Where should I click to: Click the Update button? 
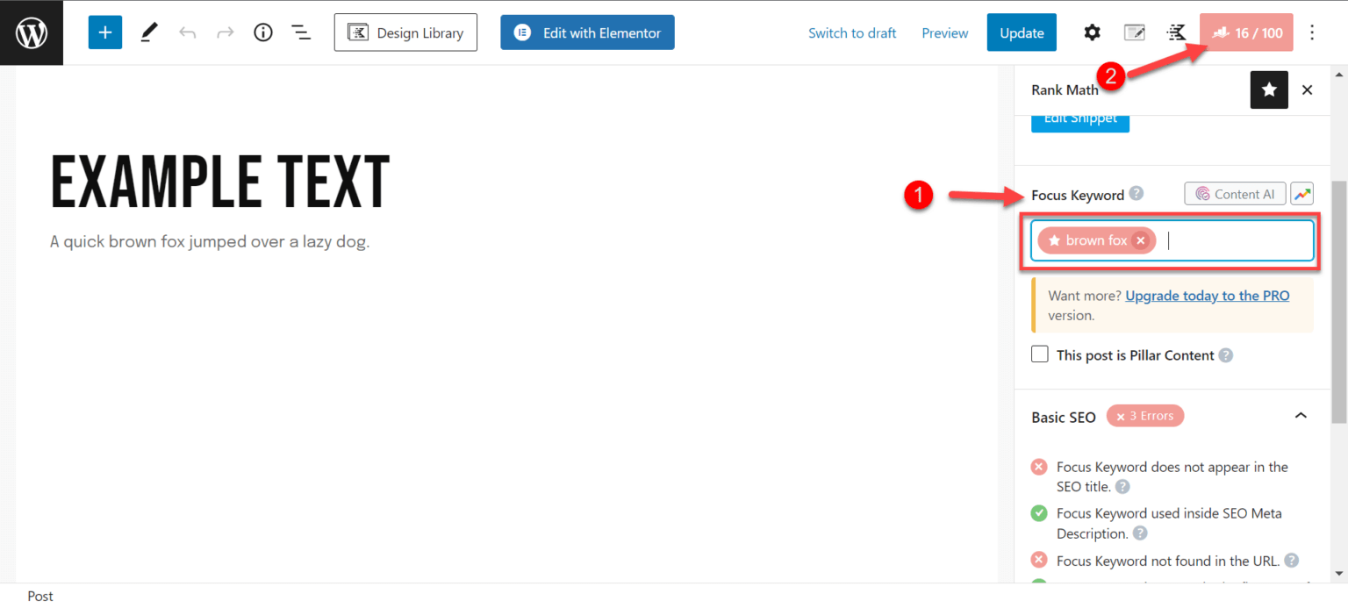1022,32
